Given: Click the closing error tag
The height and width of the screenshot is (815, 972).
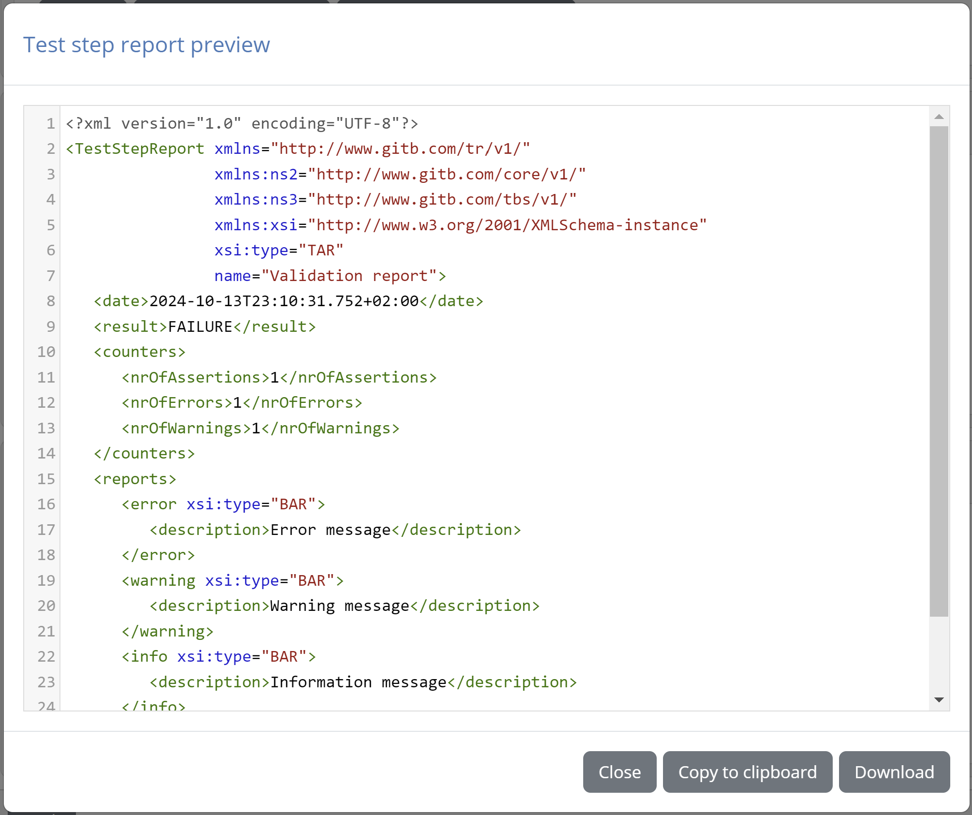Looking at the screenshot, I should [158, 555].
